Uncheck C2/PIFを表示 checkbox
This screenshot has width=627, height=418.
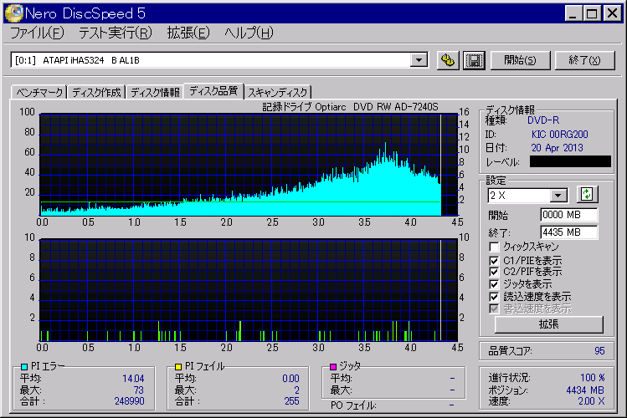click(x=494, y=272)
